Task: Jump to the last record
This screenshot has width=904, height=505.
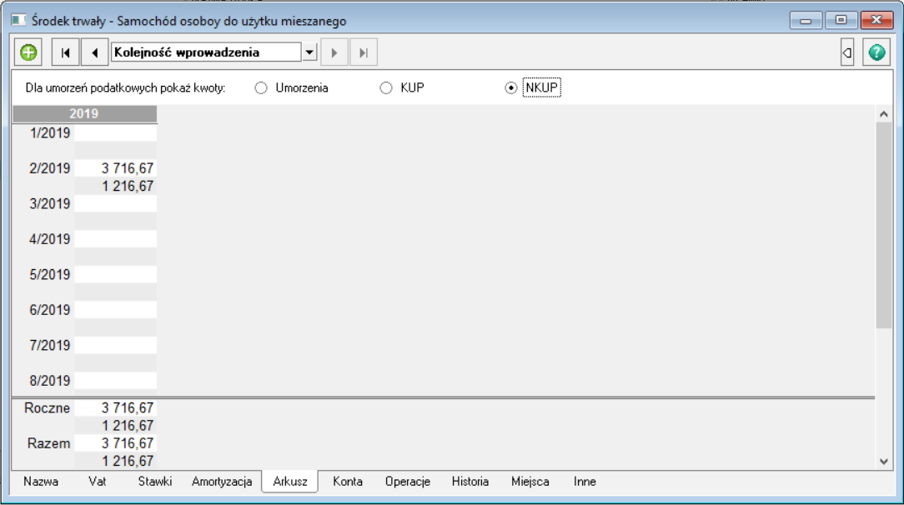Action: (364, 52)
